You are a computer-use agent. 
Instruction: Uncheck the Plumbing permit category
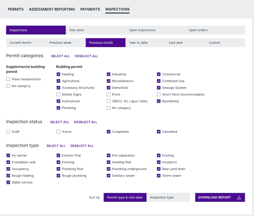point(58,108)
